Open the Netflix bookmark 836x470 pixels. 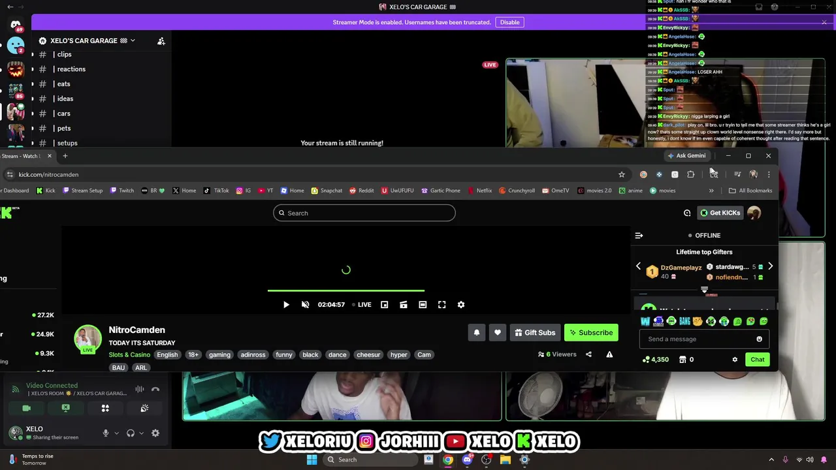pyautogui.click(x=479, y=191)
